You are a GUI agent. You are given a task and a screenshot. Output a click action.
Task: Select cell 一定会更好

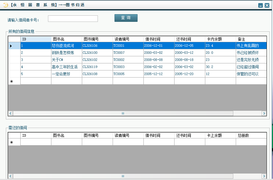(x=66, y=74)
